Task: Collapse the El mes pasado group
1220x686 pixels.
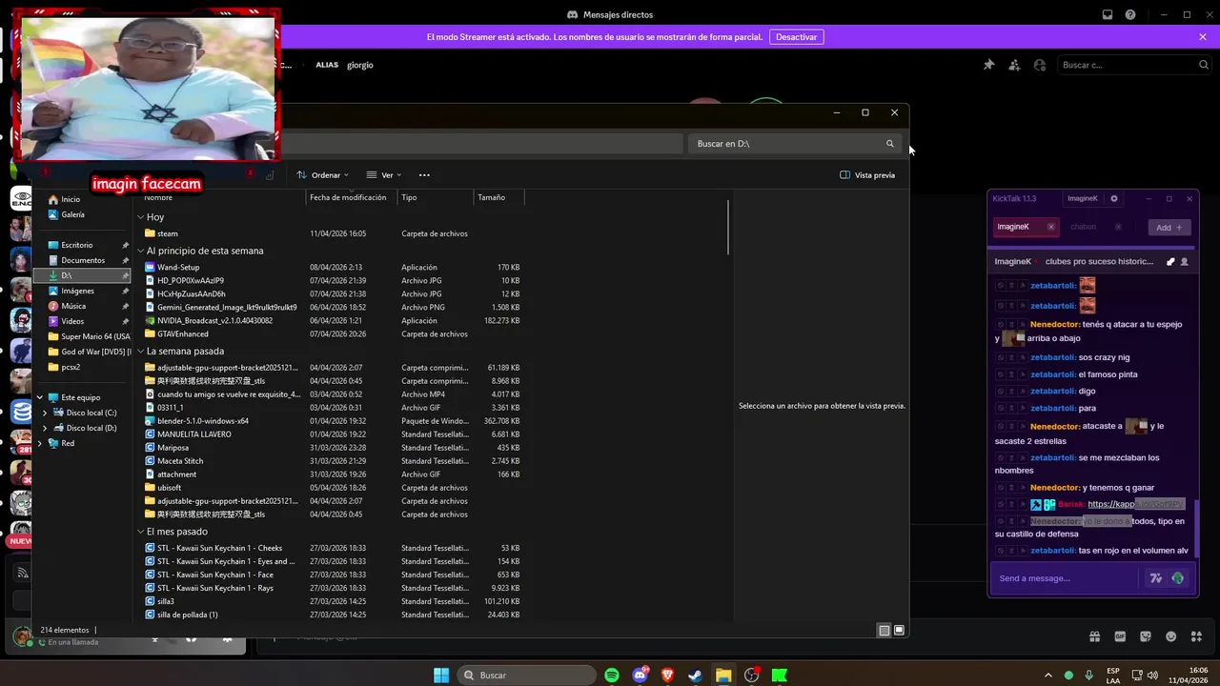Action: [141, 532]
